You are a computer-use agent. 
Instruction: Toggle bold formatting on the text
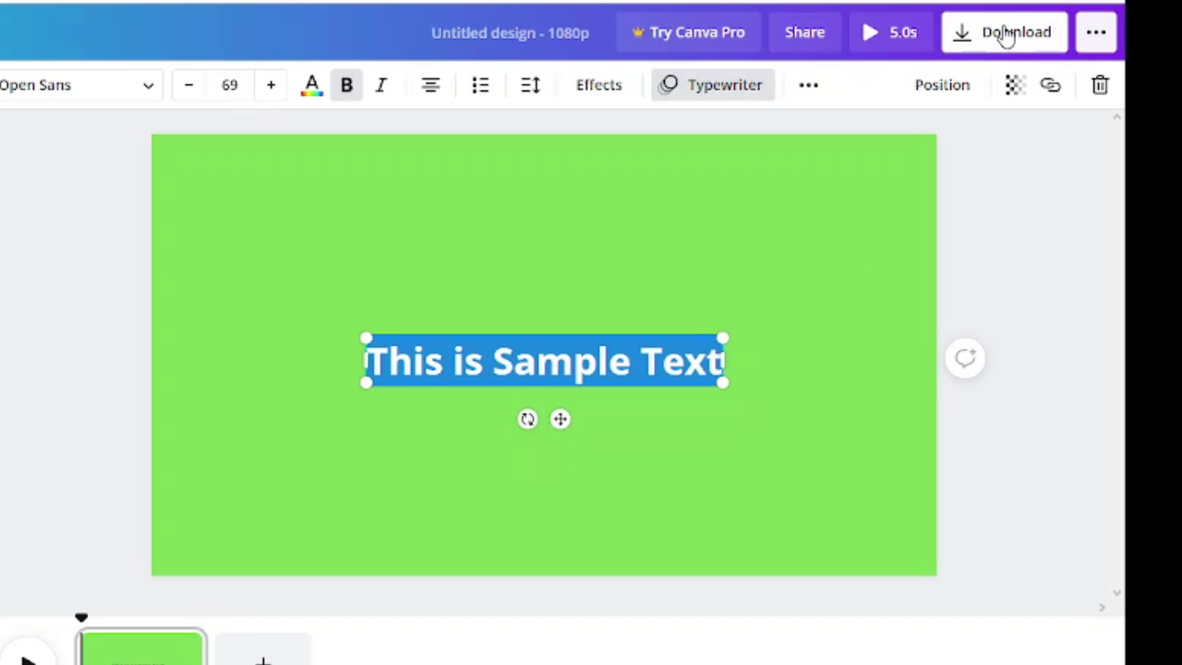click(x=346, y=84)
